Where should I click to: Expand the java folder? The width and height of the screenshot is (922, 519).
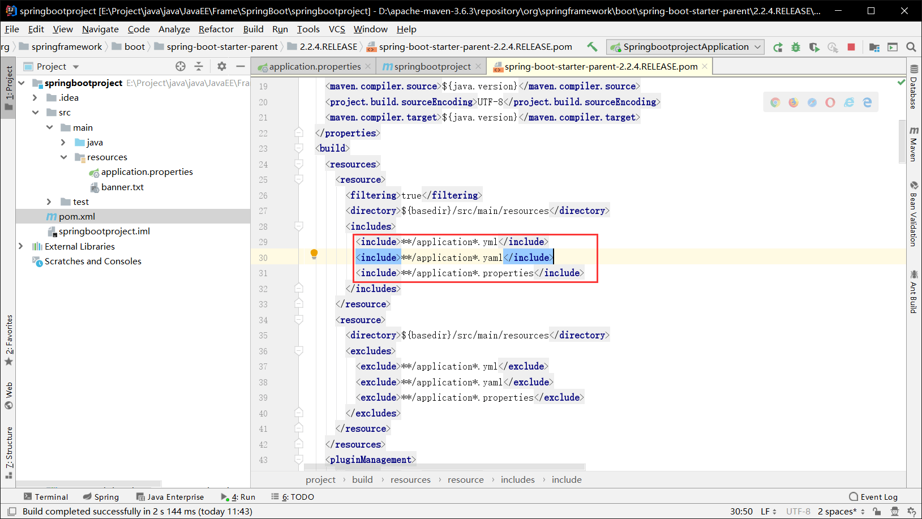63,143
